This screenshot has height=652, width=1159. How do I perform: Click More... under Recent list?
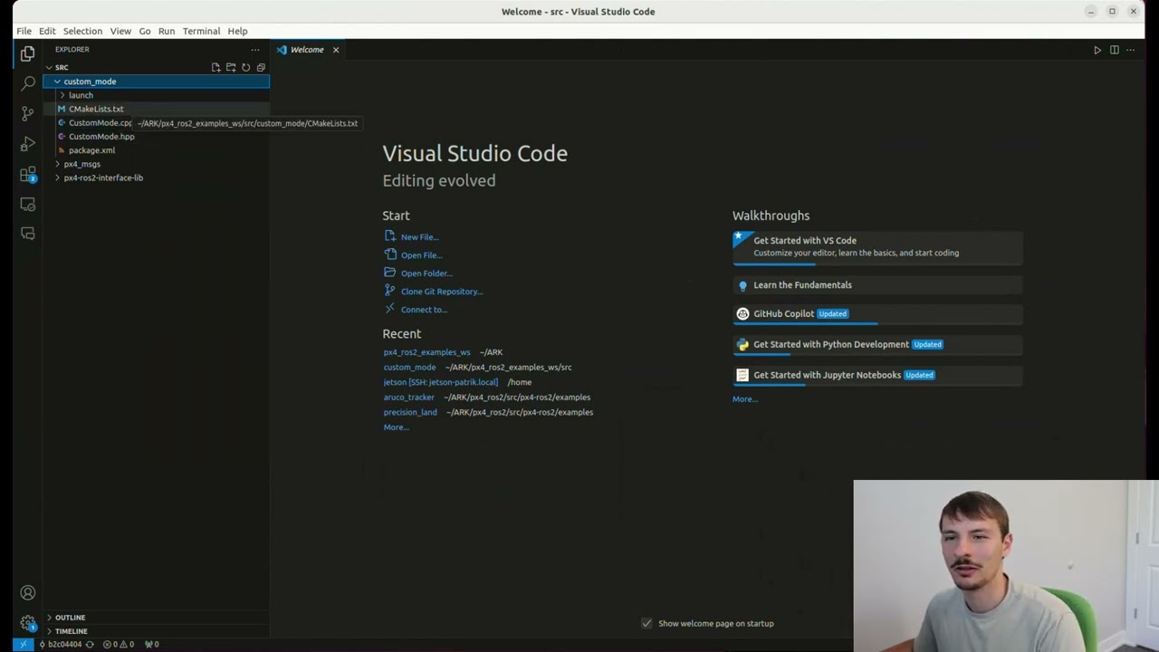click(396, 427)
